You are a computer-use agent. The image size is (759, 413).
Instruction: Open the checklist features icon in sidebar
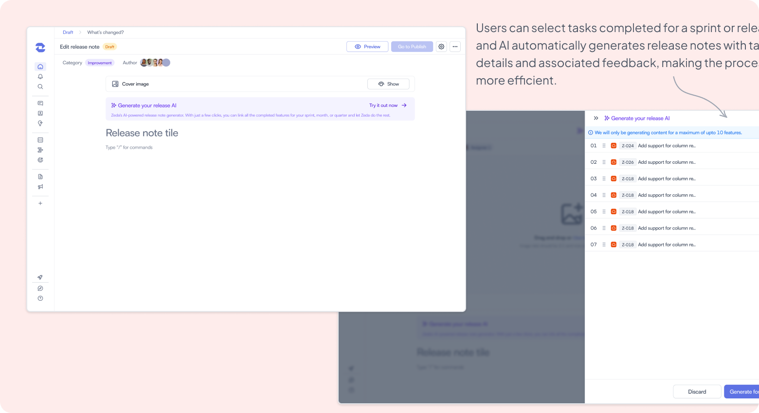pyautogui.click(x=40, y=140)
